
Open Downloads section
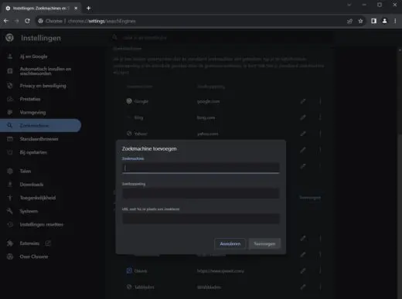pos(32,185)
